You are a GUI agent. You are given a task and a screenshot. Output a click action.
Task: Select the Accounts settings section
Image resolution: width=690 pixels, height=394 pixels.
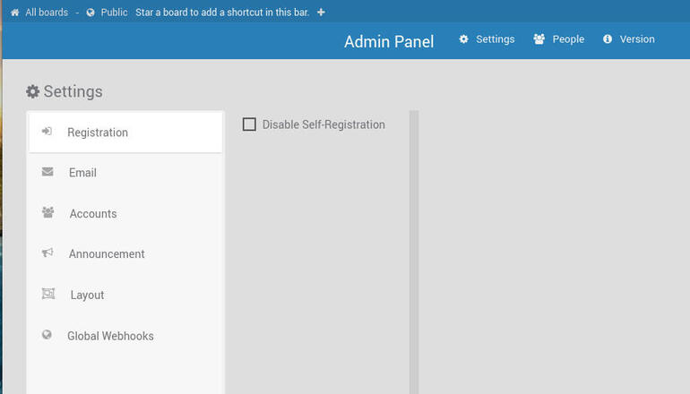click(93, 214)
